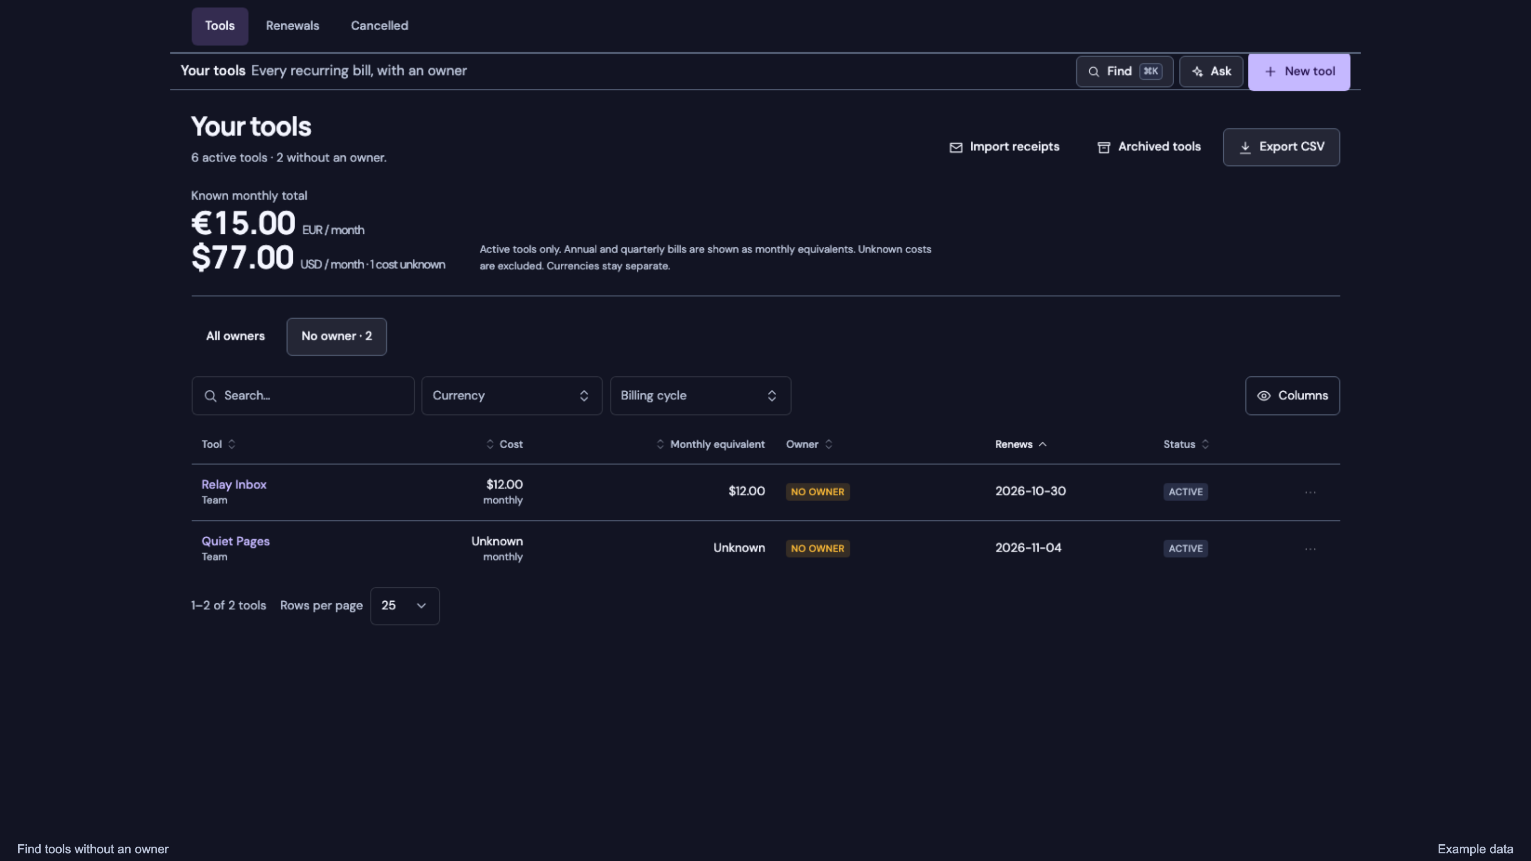Switch to the Renewals tab
The height and width of the screenshot is (861, 1531).
292,25
